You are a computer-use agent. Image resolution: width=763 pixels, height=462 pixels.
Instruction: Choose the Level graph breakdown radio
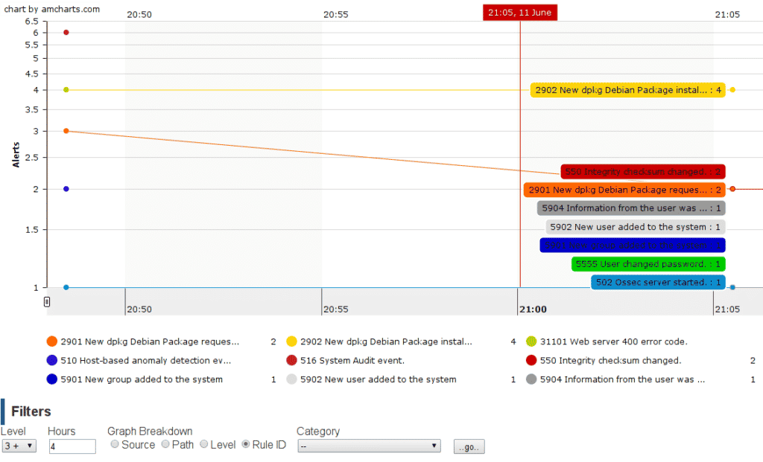pyautogui.click(x=204, y=445)
